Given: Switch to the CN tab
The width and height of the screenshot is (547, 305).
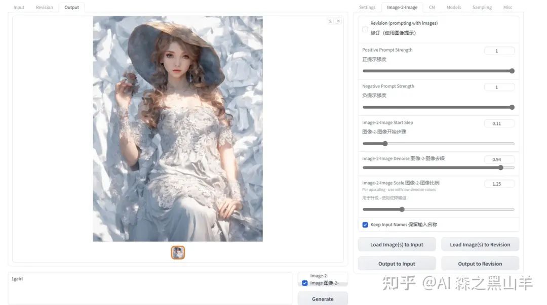Looking at the screenshot, I should 432,7.
